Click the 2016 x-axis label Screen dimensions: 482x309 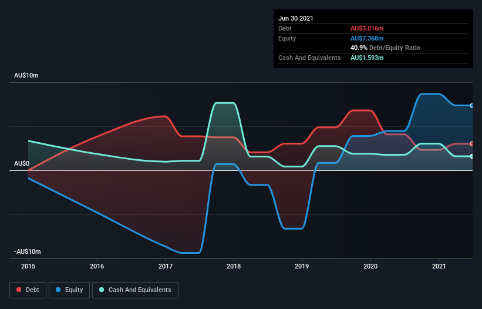[x=97, y=266]
